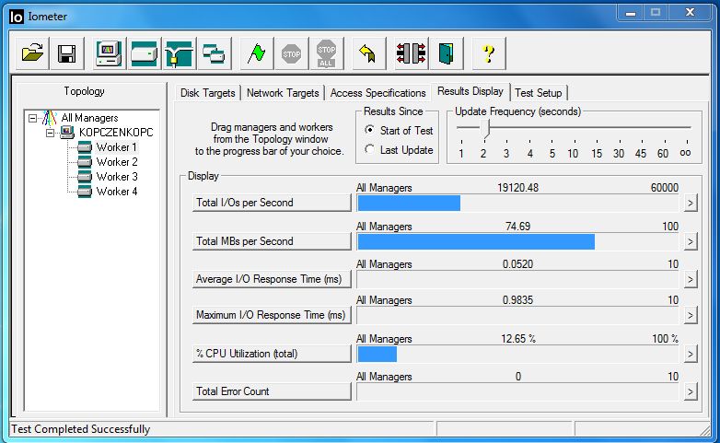The image size is (720, 443).
Task: Select Worker 3 in the topology tree
Action: tap(117, 177)
